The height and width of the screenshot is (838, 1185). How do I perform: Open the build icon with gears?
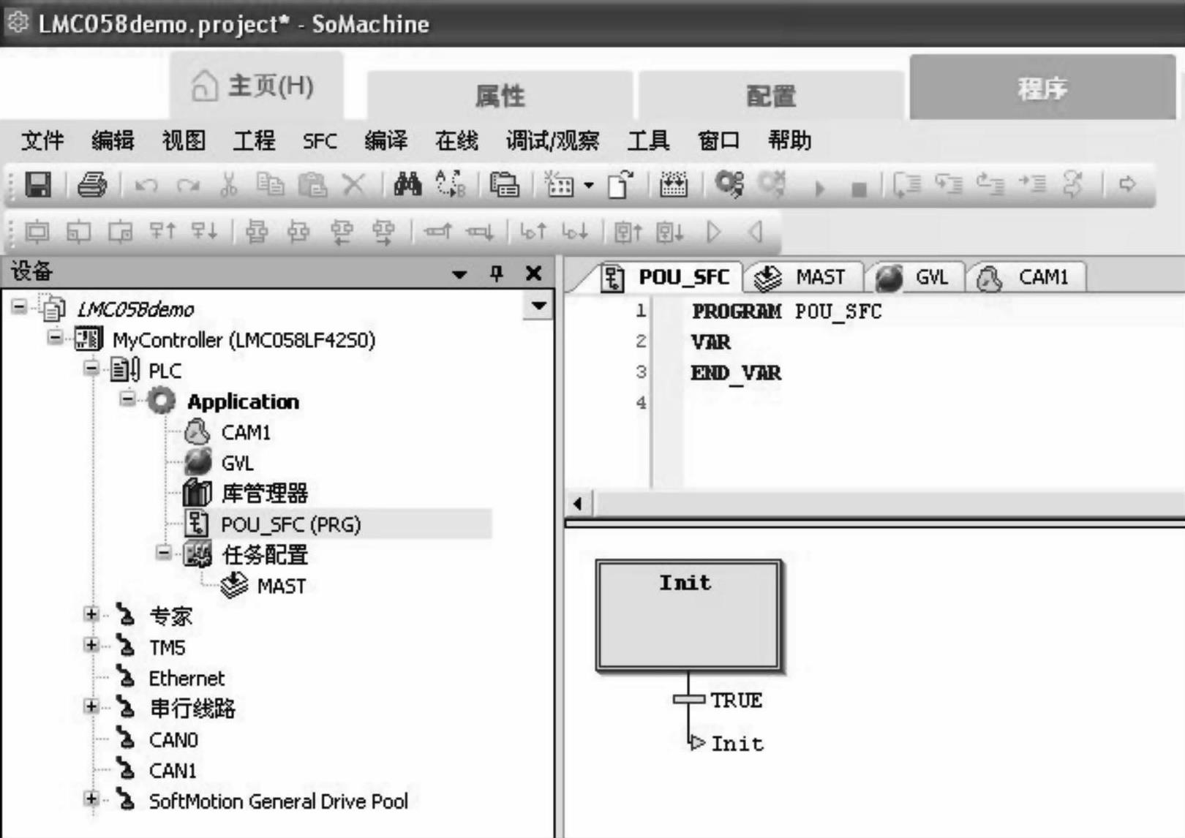tap(729, 184)
